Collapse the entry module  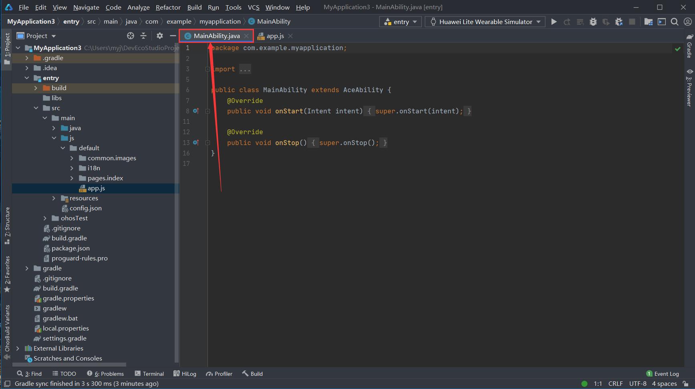27,78
